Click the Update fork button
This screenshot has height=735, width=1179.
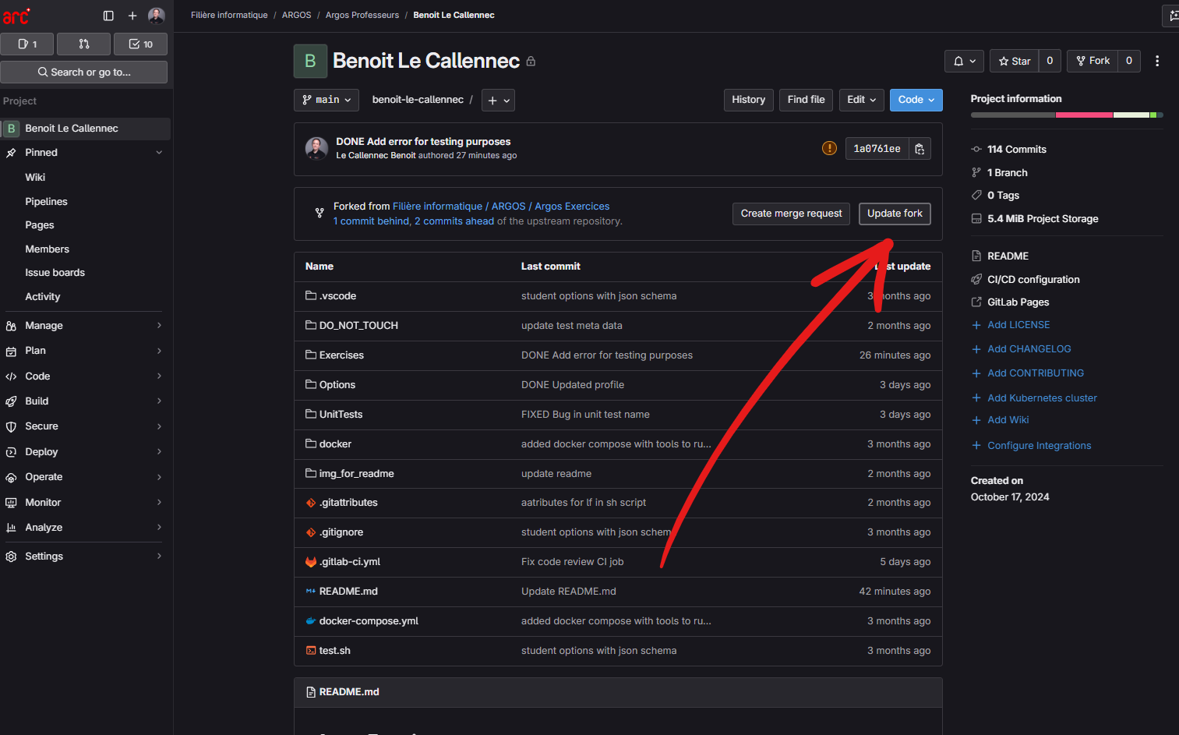click(x=894, y=214)
